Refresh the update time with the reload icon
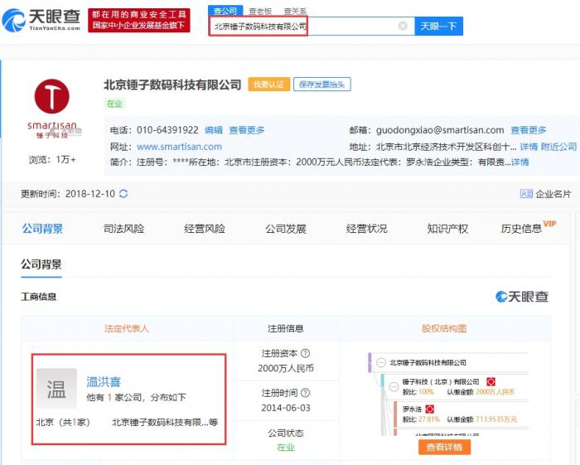The image size is (580, 465). [x=123, y=193]
